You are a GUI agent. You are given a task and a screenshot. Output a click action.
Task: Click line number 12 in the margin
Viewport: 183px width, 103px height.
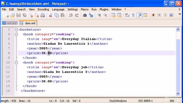pyautogui.click(x=8, y=72)
